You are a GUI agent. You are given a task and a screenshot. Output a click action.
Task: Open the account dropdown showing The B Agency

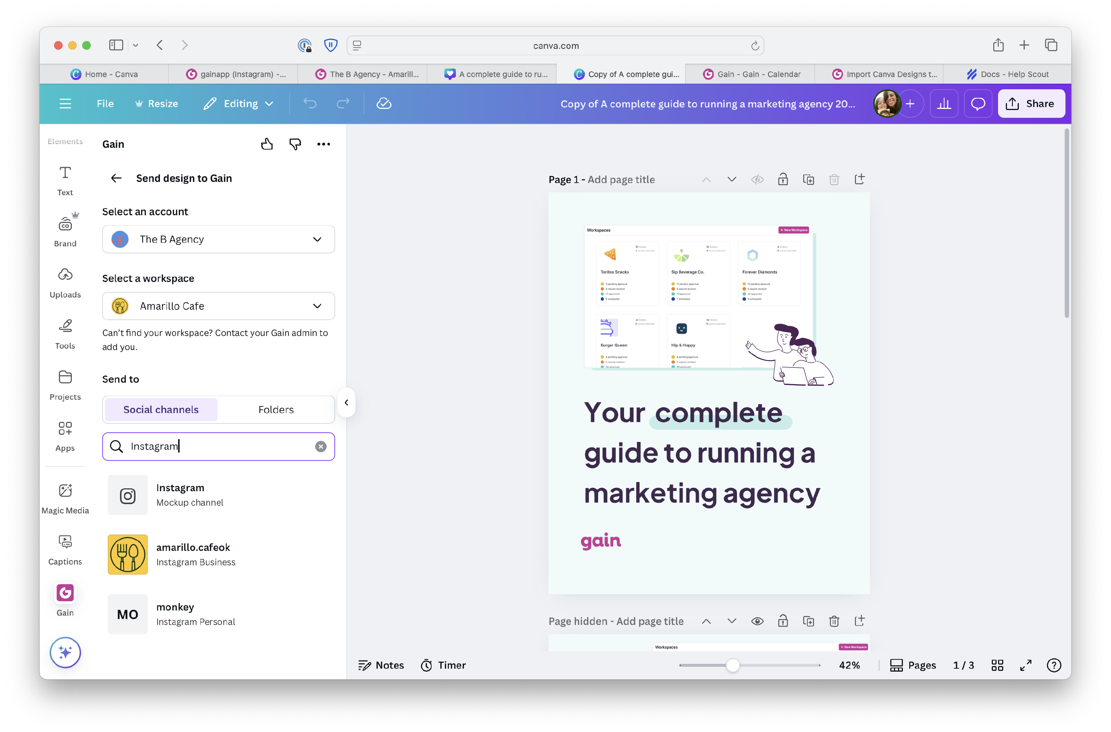coord(218,239)
